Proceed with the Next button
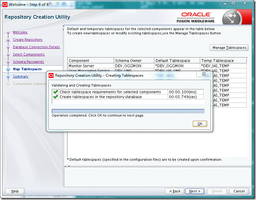 [x=194, y=191]
